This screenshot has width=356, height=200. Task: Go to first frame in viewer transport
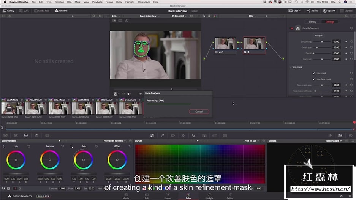pyautogui.click(x=141, y=94)
